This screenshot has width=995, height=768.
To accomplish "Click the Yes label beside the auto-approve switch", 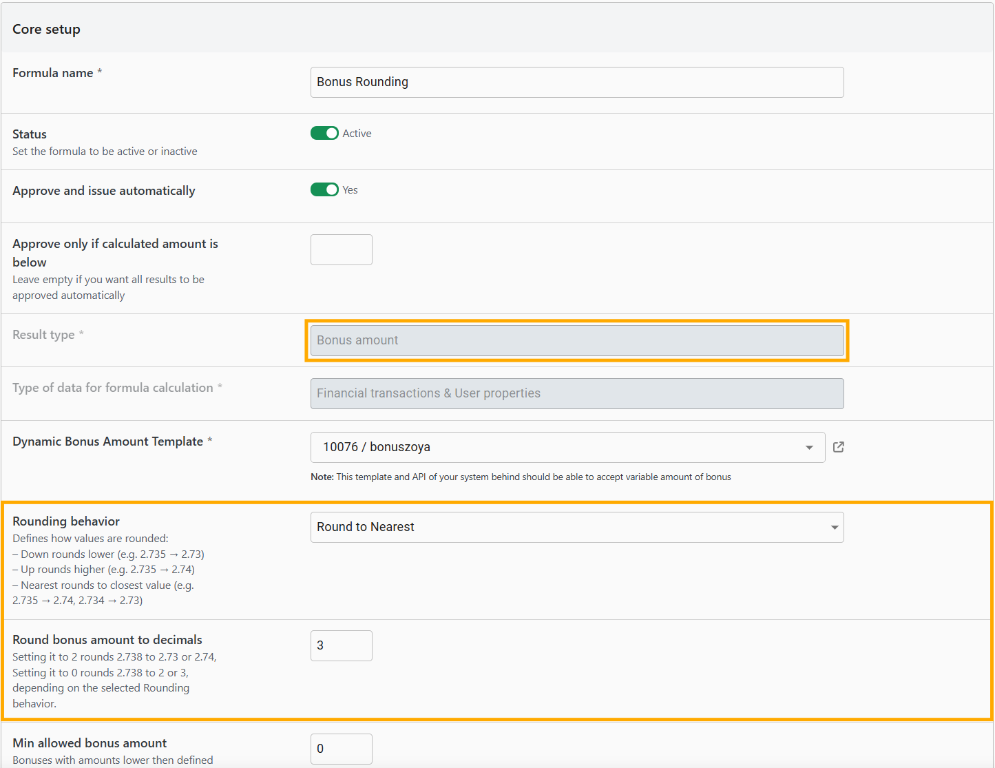I will point(350,190).
